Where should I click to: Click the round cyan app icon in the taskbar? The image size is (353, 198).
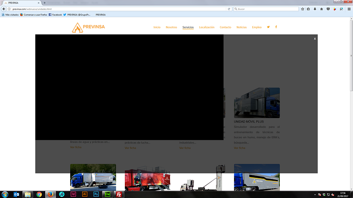pyautogui.click(x=62, y=195)
